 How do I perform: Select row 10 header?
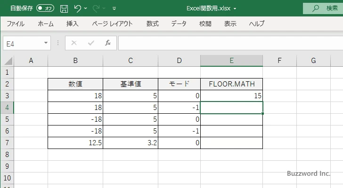tap(7, 178)
